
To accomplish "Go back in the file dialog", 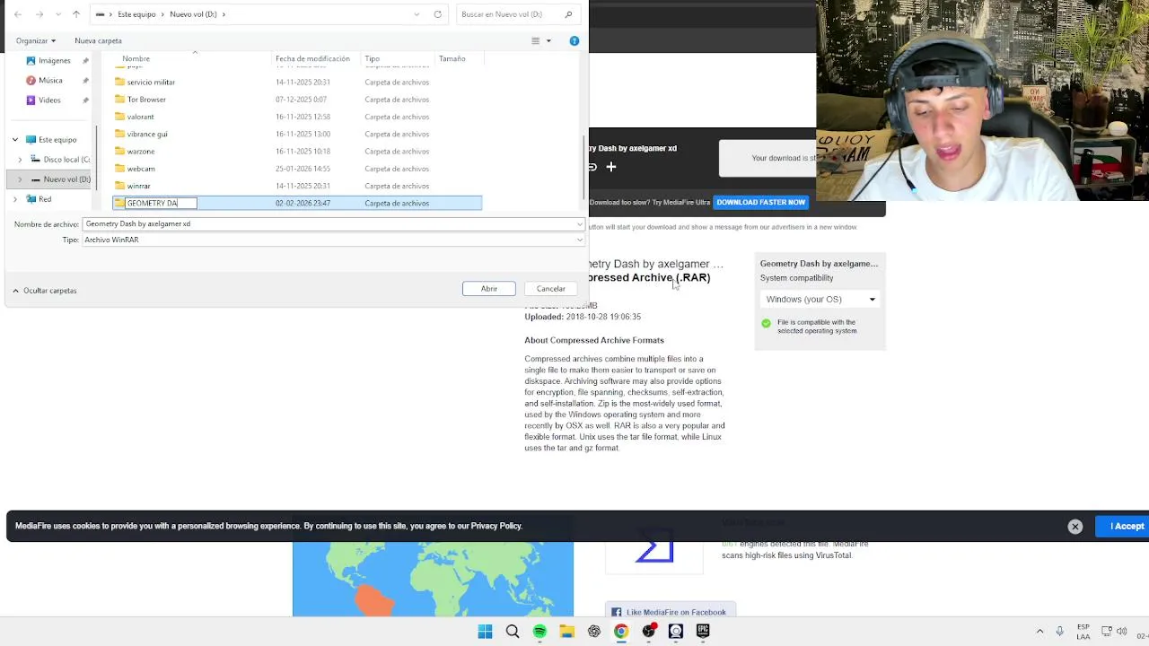I will [18, 14].
